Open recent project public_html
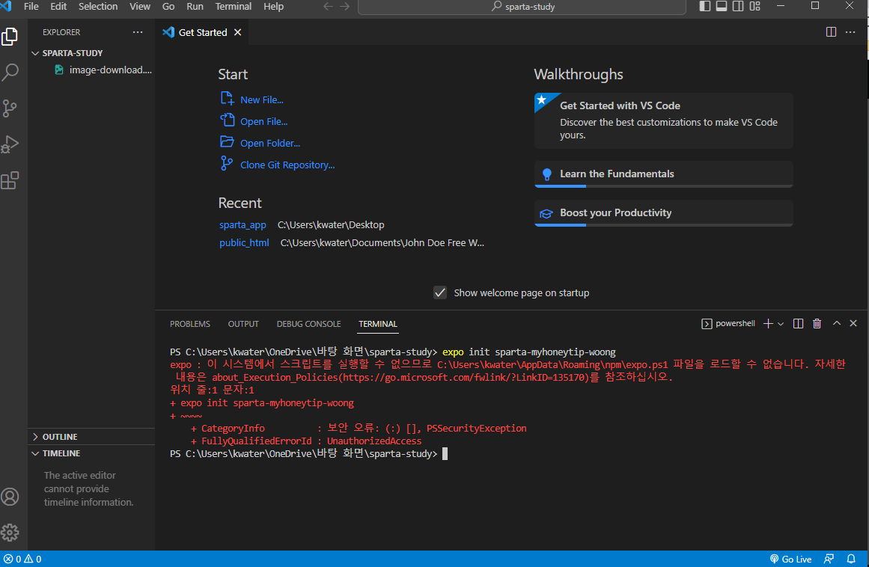The height and width of the screenshot is (567, 869). coord(244,242)
